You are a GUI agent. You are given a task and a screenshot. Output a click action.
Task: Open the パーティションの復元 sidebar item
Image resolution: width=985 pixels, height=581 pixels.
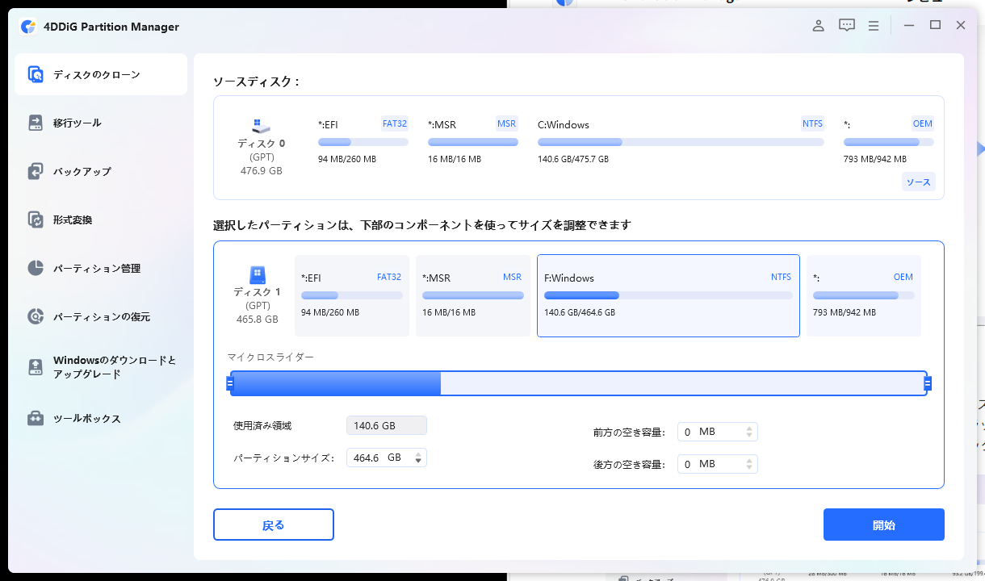[x=101, y=316]
